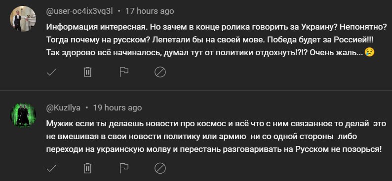392x181 pixels.
Task: Delete the @KuzIlya comment using trash icon
Action: point(87,168)
